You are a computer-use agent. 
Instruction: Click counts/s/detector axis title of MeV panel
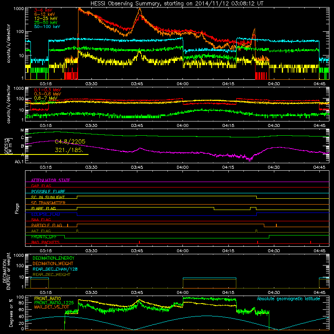pyautogui.click(x=8, y=104)
